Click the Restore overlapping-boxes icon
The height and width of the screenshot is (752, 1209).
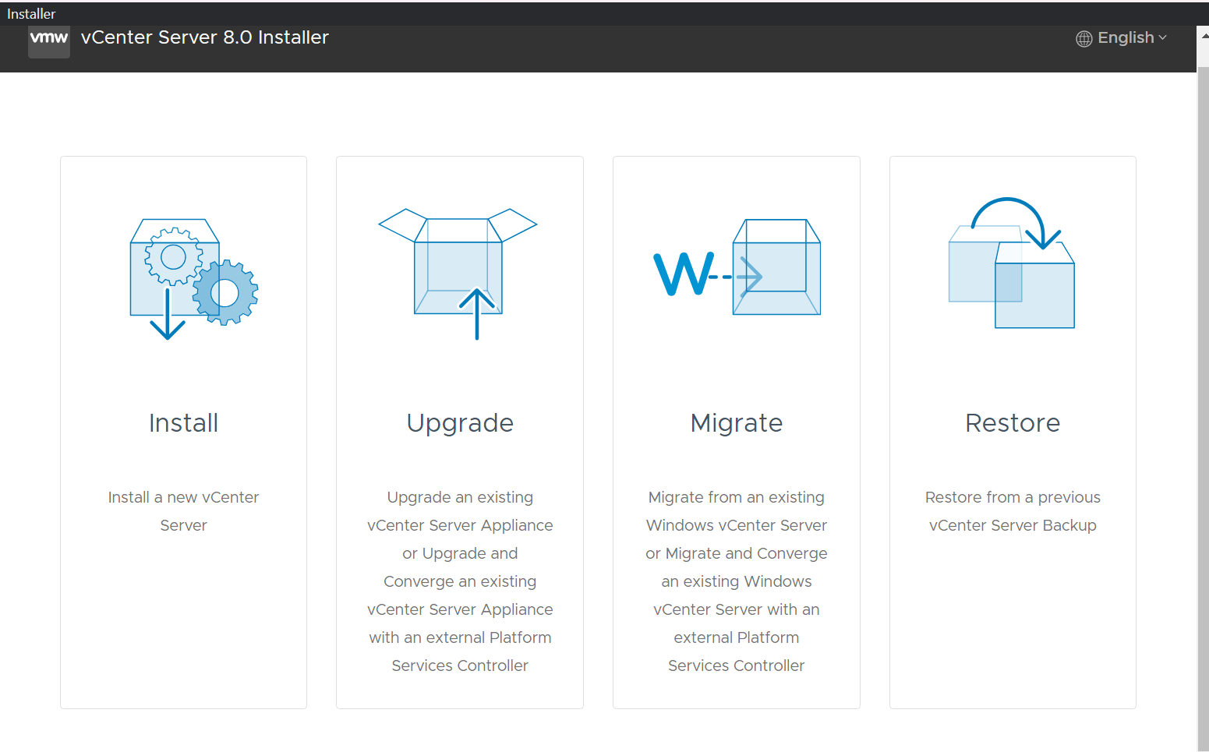pyautogui.click(x=1012, y=263)
